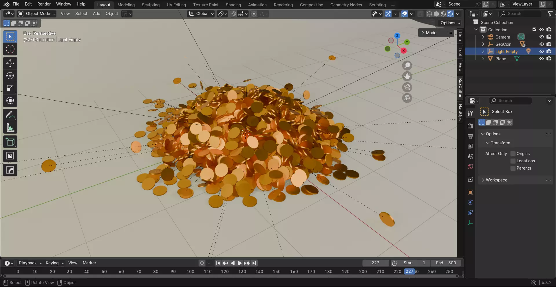
Task: Hide the Camera in viewport
Action: coord(542,37)
